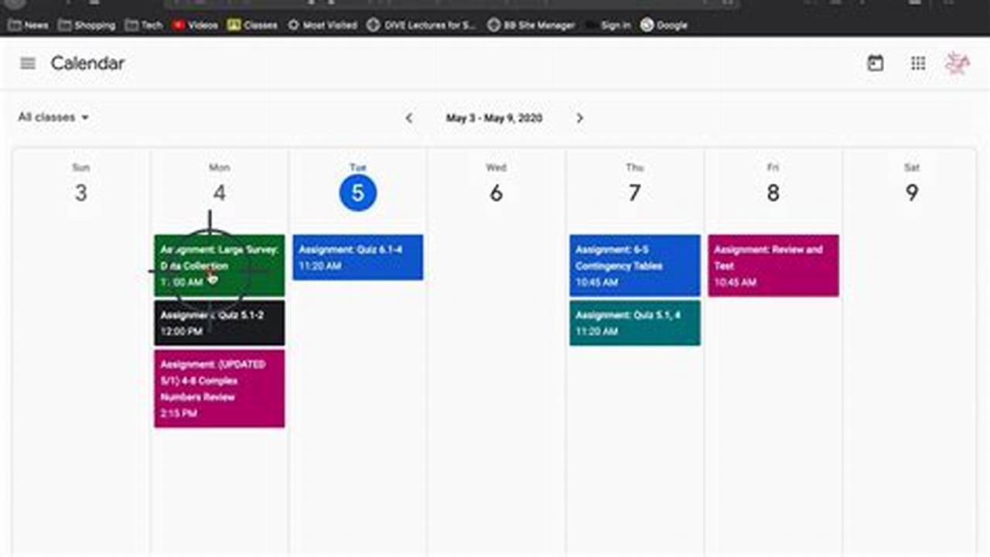Click the Sign in link
This screenshot has width=990, height=557.
coord(615,25)
